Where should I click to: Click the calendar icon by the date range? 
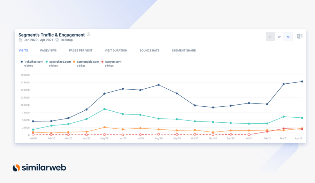20,40
